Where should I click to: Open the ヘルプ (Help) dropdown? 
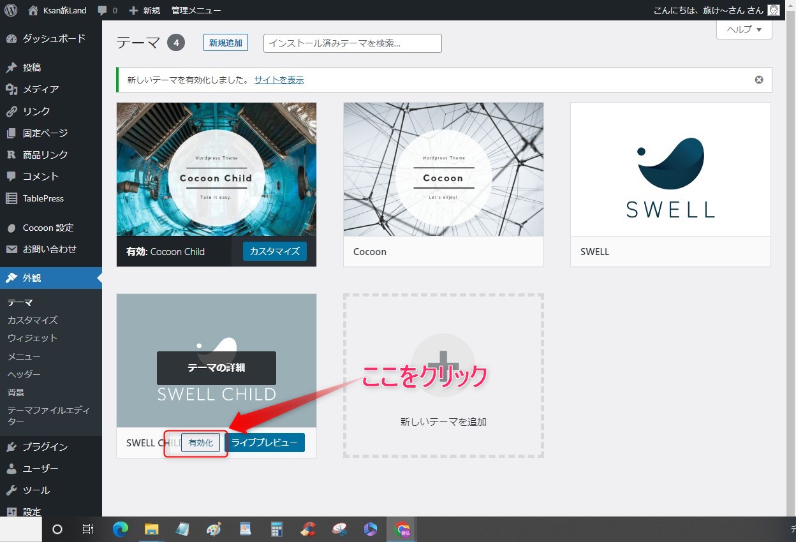pos(744,29)
